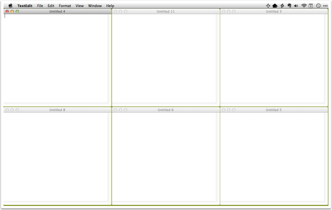Image resolution: width=332 pixels, height=210 pixels.
Task: Open the File menu
Action: [40, 6]
